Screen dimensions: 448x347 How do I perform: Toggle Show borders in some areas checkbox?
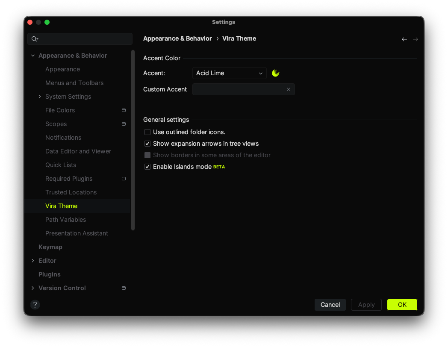[147, 155]
